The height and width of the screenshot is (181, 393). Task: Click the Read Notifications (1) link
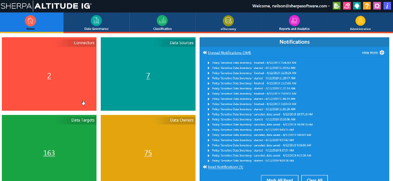(x=225, y=167)
